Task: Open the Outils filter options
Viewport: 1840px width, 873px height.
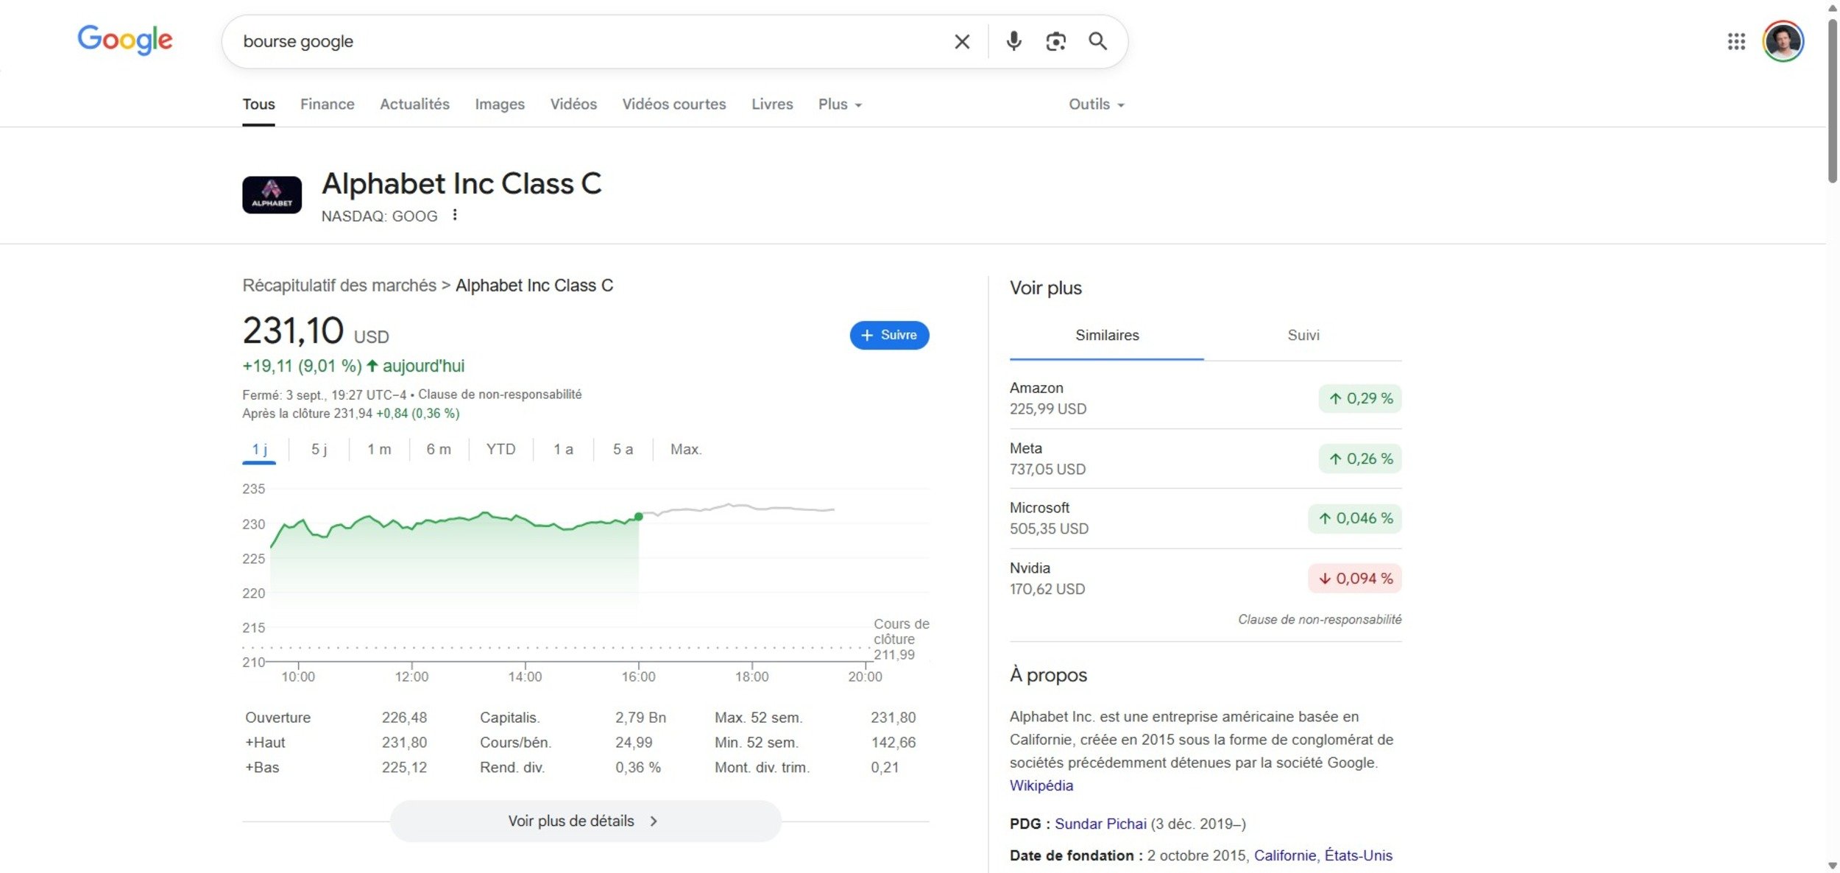Action: point(1094,104)
